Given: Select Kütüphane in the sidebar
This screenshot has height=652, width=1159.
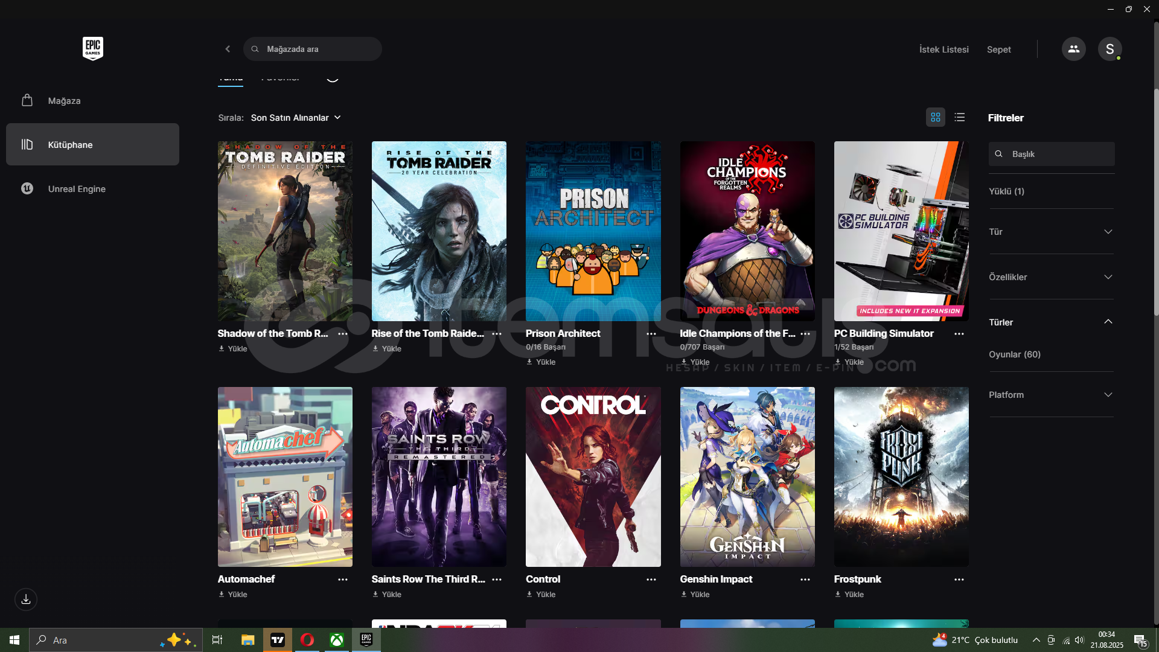Looking at the screenshot, I should pyautogui.click(x=92, y=144).
